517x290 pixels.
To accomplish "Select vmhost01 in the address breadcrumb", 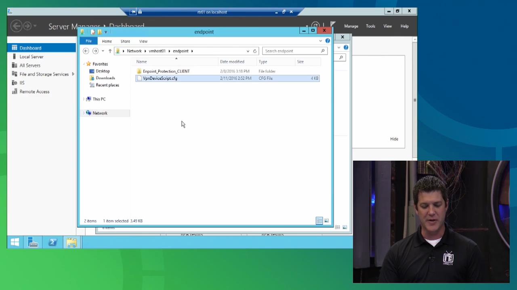I will coord(157,51).
